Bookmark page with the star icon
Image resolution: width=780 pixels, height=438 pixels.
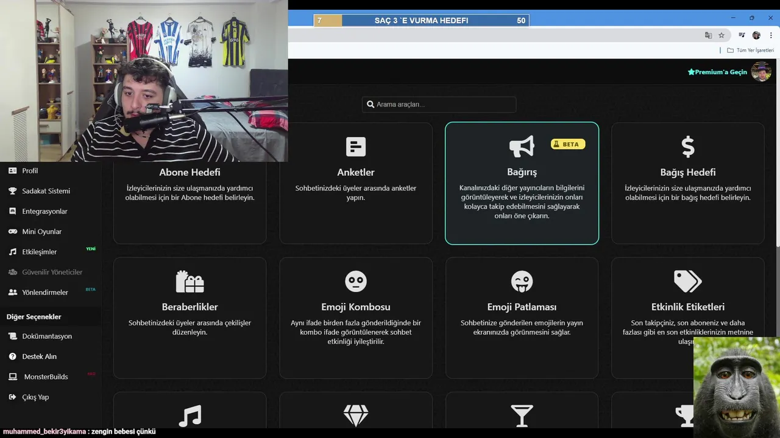(721, 35)
